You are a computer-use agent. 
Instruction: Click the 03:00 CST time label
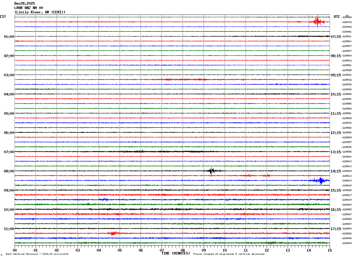pyautogui.click(x=9, y=75)
